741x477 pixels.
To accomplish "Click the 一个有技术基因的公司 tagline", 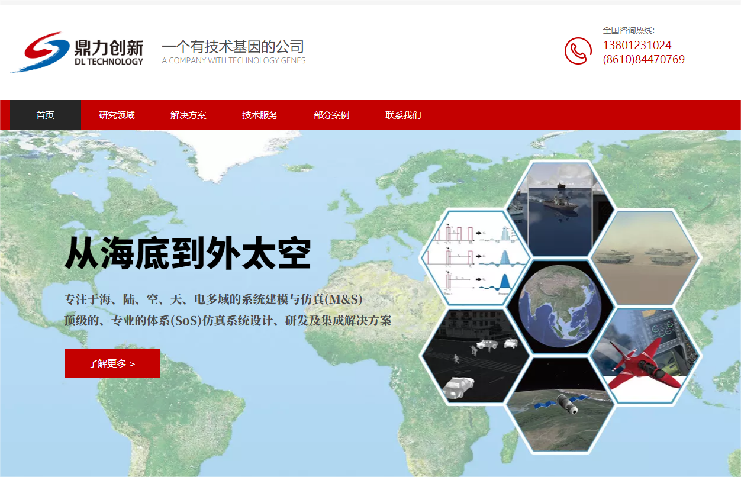I will [233, 47].
